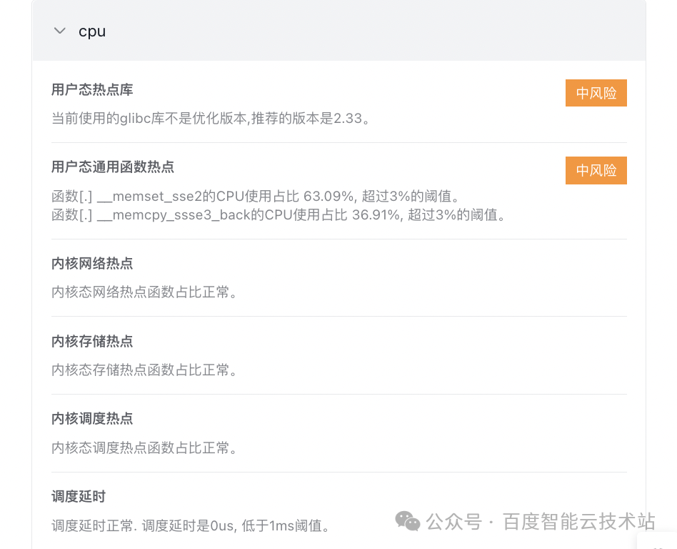Click the __memset_sse2 63.09% usage line
This screenshot has width=677, height=549.
click(x=255, y=197)
